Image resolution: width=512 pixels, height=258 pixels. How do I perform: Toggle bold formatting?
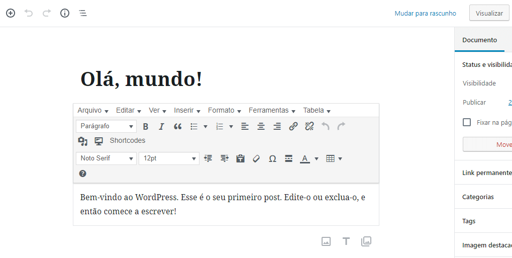coord(146,127)
